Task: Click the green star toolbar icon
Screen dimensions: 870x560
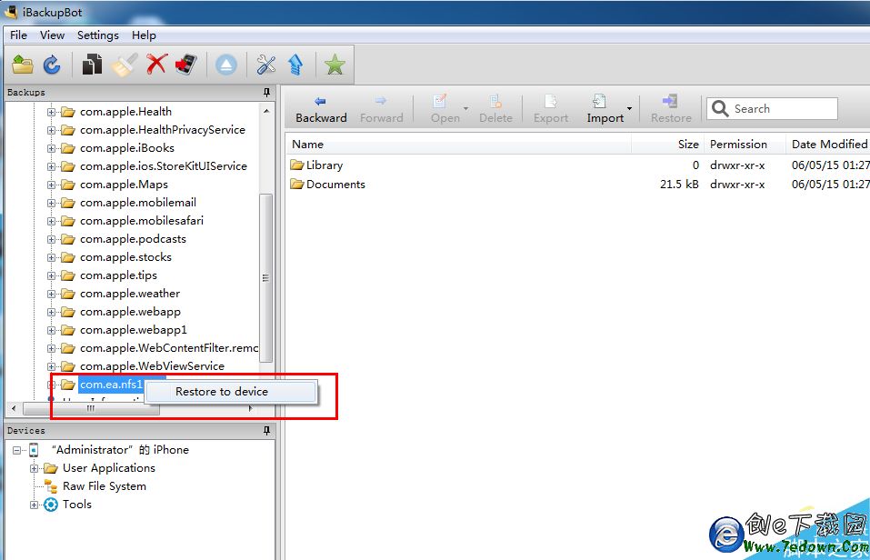Action: [335, 65]
